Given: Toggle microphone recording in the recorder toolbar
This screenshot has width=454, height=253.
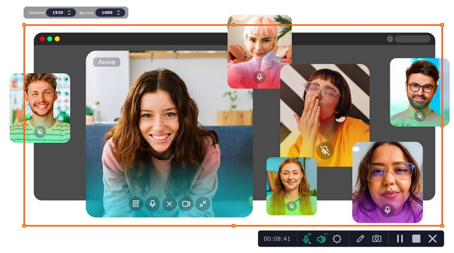Looking at the screenshot, I should tap(306, 239).
